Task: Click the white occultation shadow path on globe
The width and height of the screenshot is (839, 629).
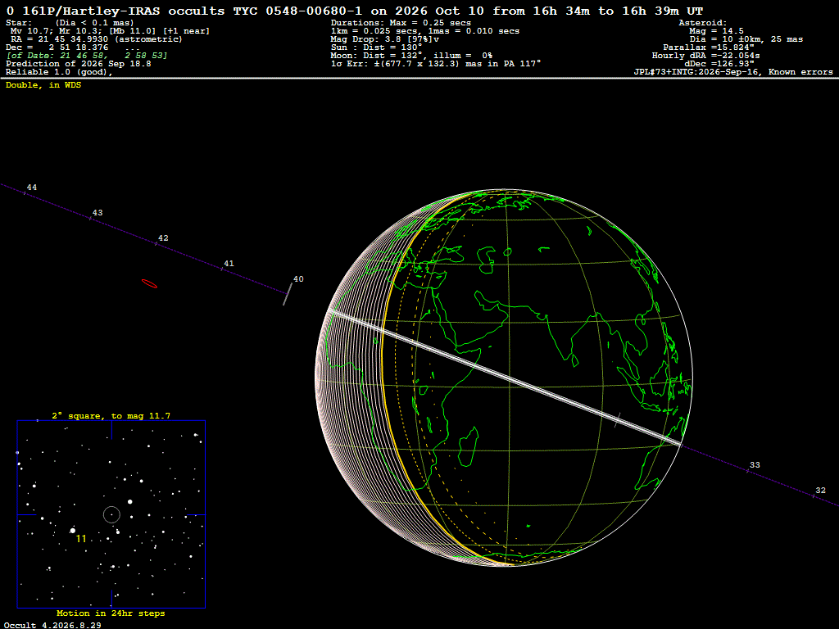Action: pos(506,378)
